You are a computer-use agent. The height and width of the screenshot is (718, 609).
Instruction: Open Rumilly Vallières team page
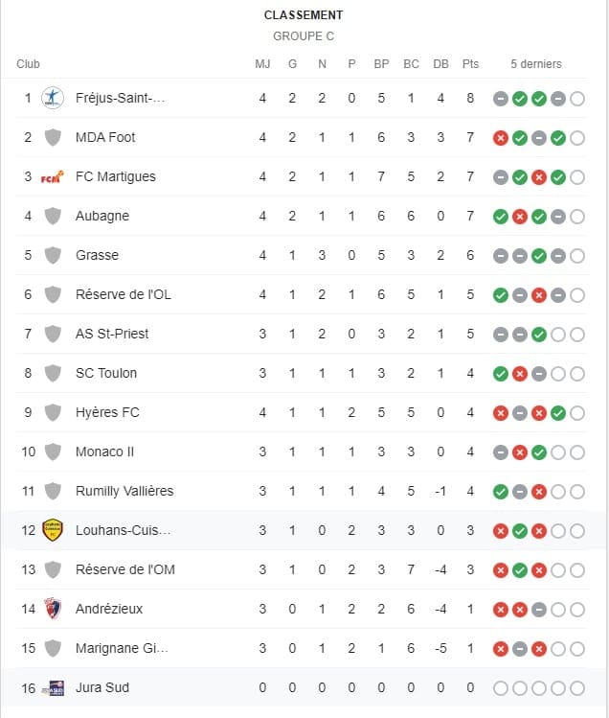click(124, 491)
